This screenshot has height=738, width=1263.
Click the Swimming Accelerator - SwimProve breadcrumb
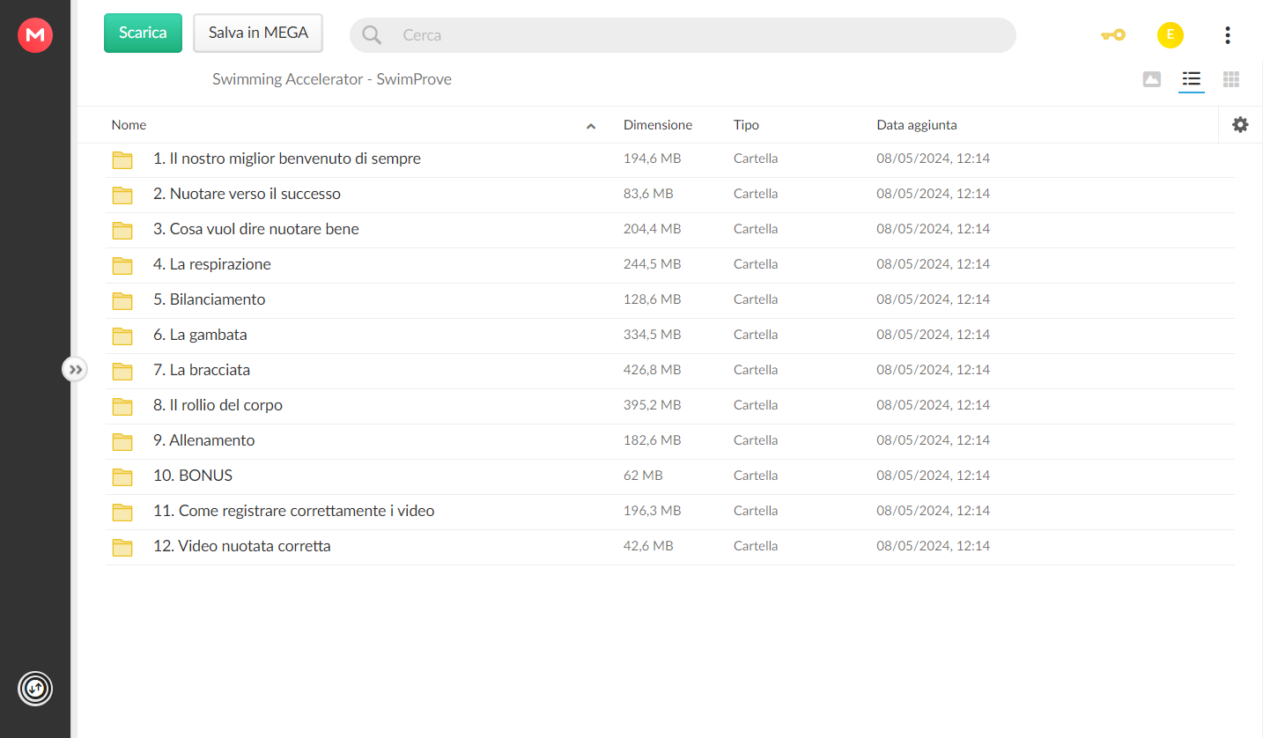pos(332,79)
